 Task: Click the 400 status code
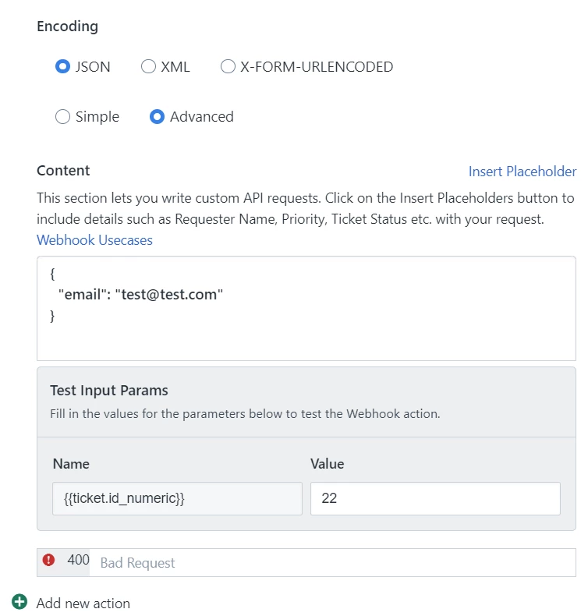(x=78, y=560)
